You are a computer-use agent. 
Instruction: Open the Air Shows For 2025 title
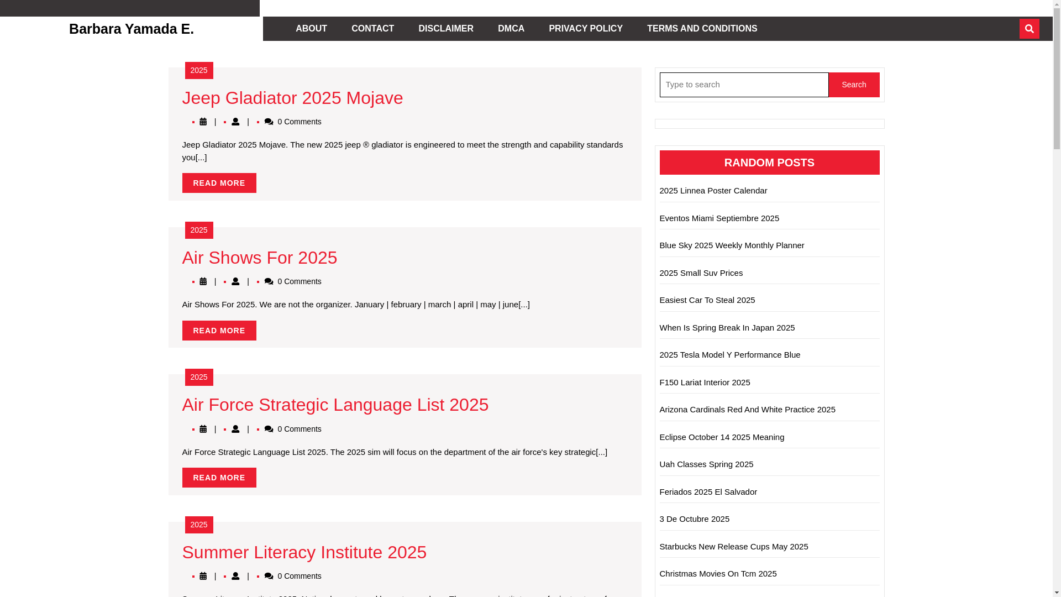click(x=260, y=258)
